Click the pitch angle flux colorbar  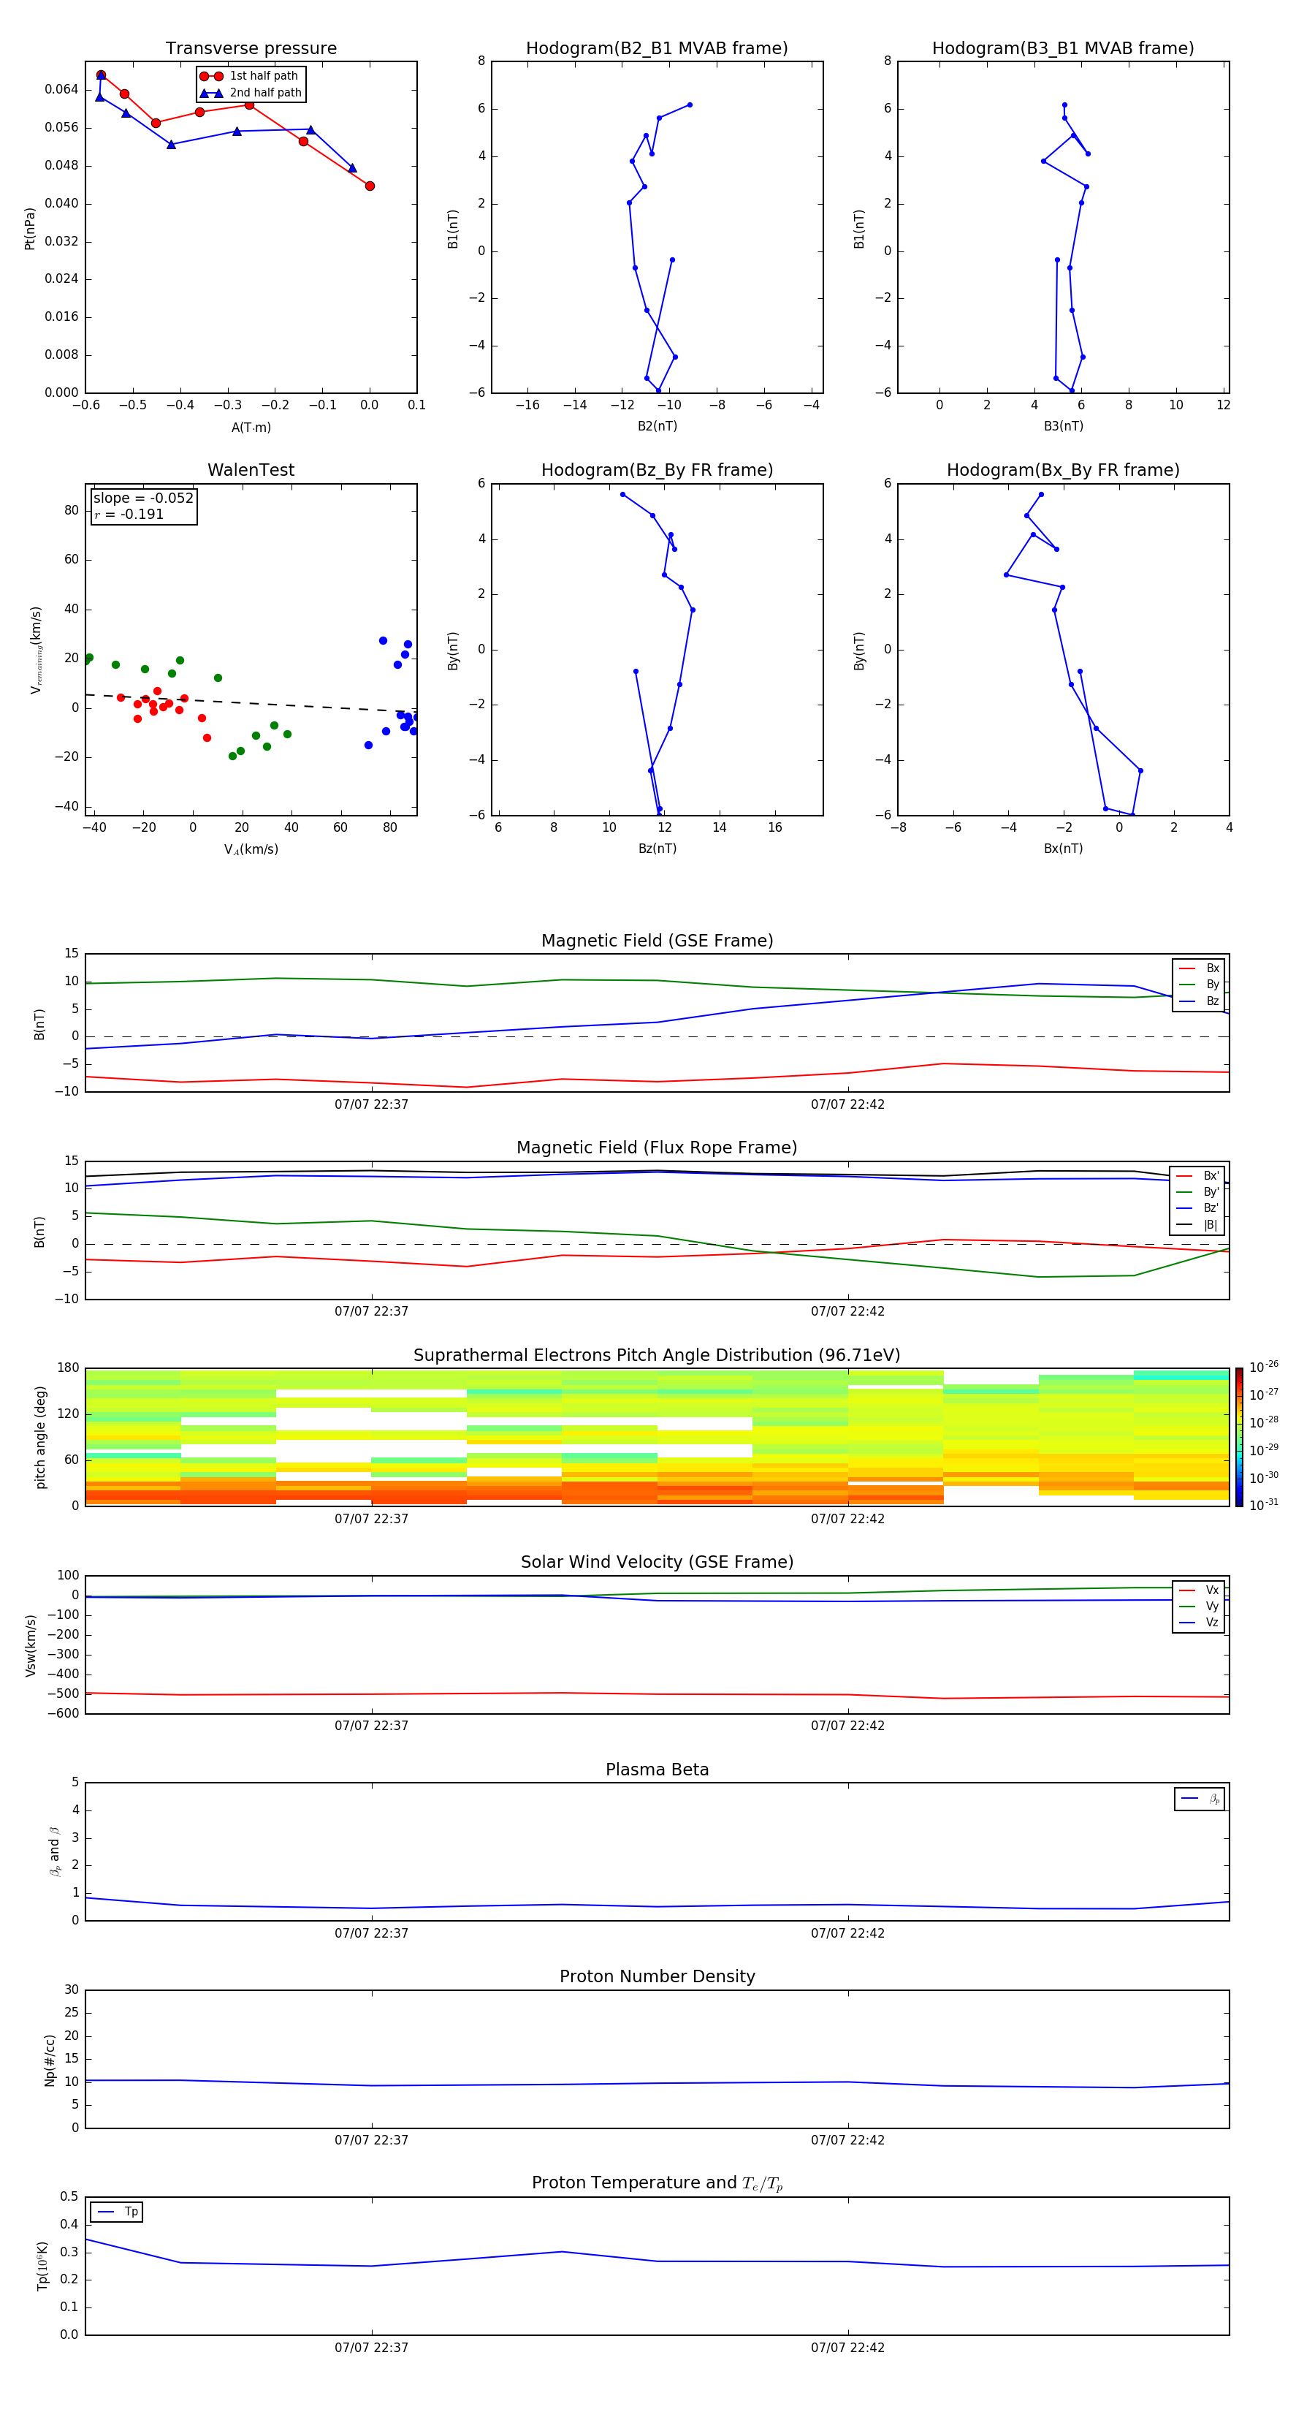[x=1239, y=1436]
